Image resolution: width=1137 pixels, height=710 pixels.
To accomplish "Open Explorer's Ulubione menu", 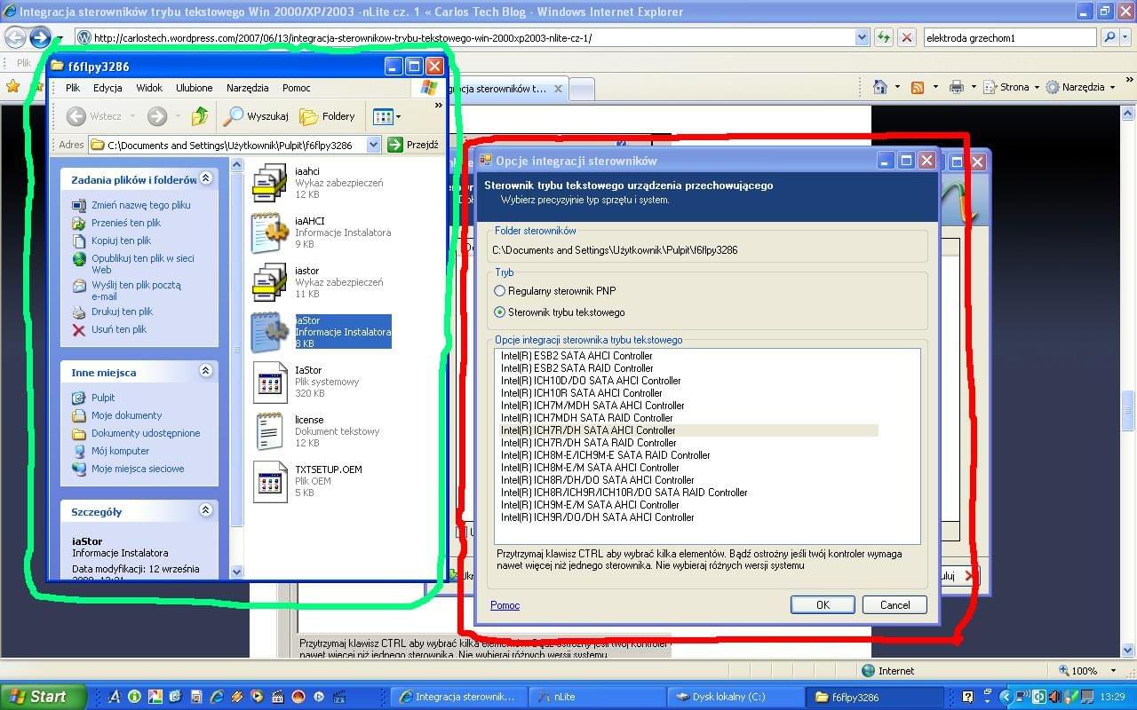I will tap(194, 88).
